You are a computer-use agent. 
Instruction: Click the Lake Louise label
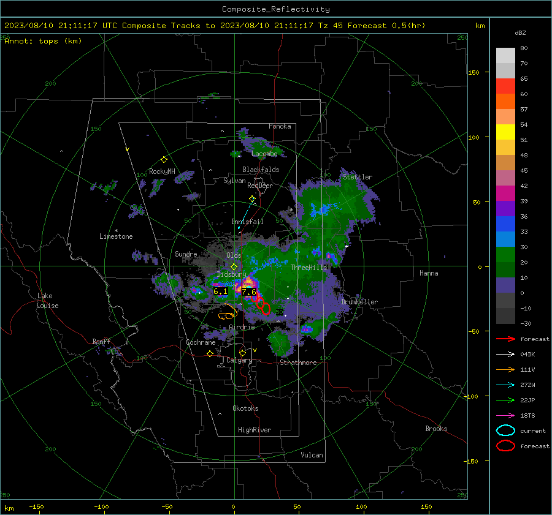click(x=48, y=301)
